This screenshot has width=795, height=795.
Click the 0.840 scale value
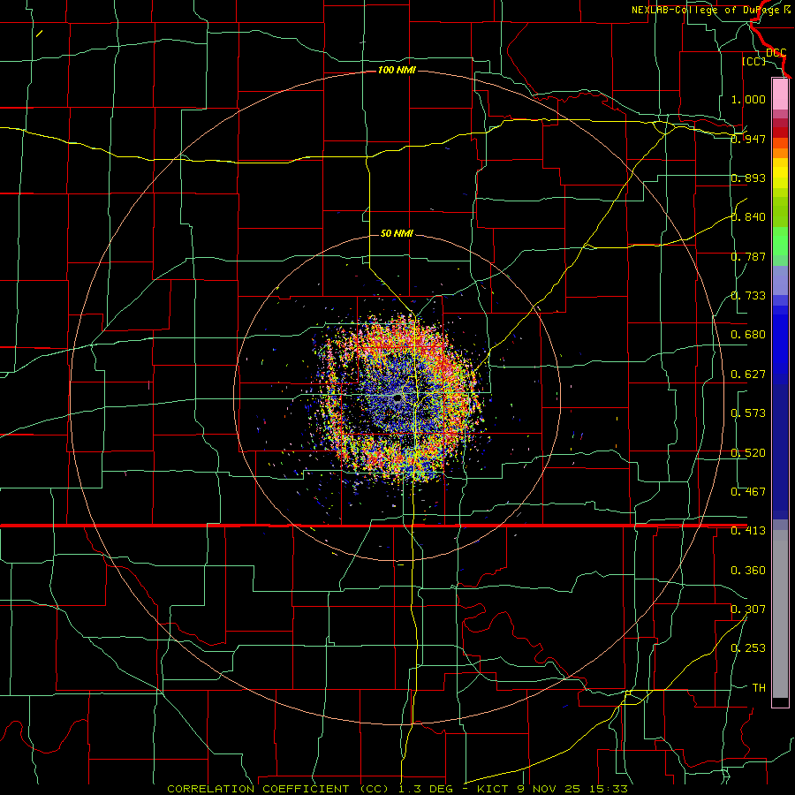click(748, 217)
